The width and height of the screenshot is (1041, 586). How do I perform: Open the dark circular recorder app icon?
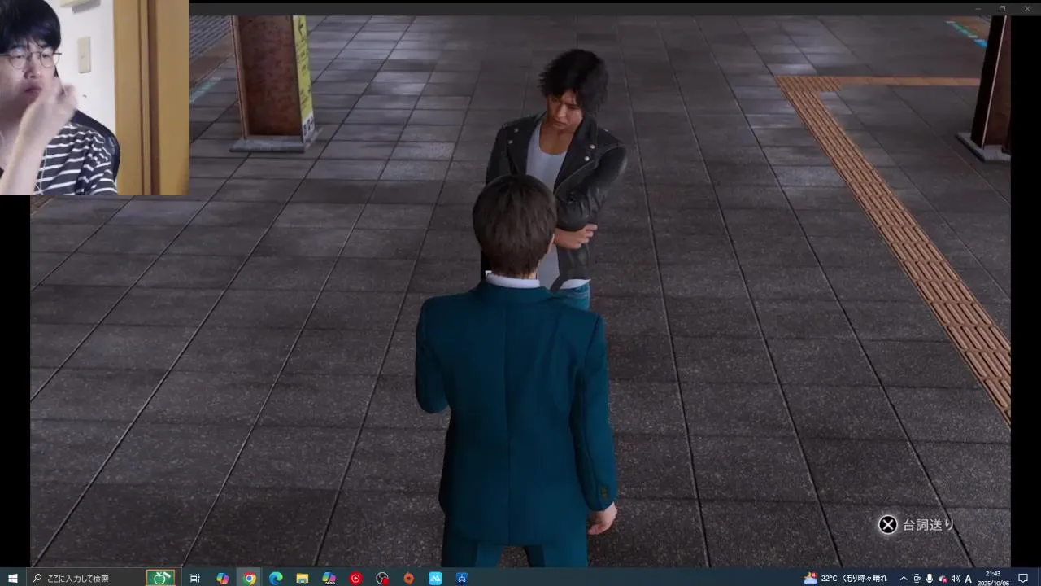click(382, 578)
